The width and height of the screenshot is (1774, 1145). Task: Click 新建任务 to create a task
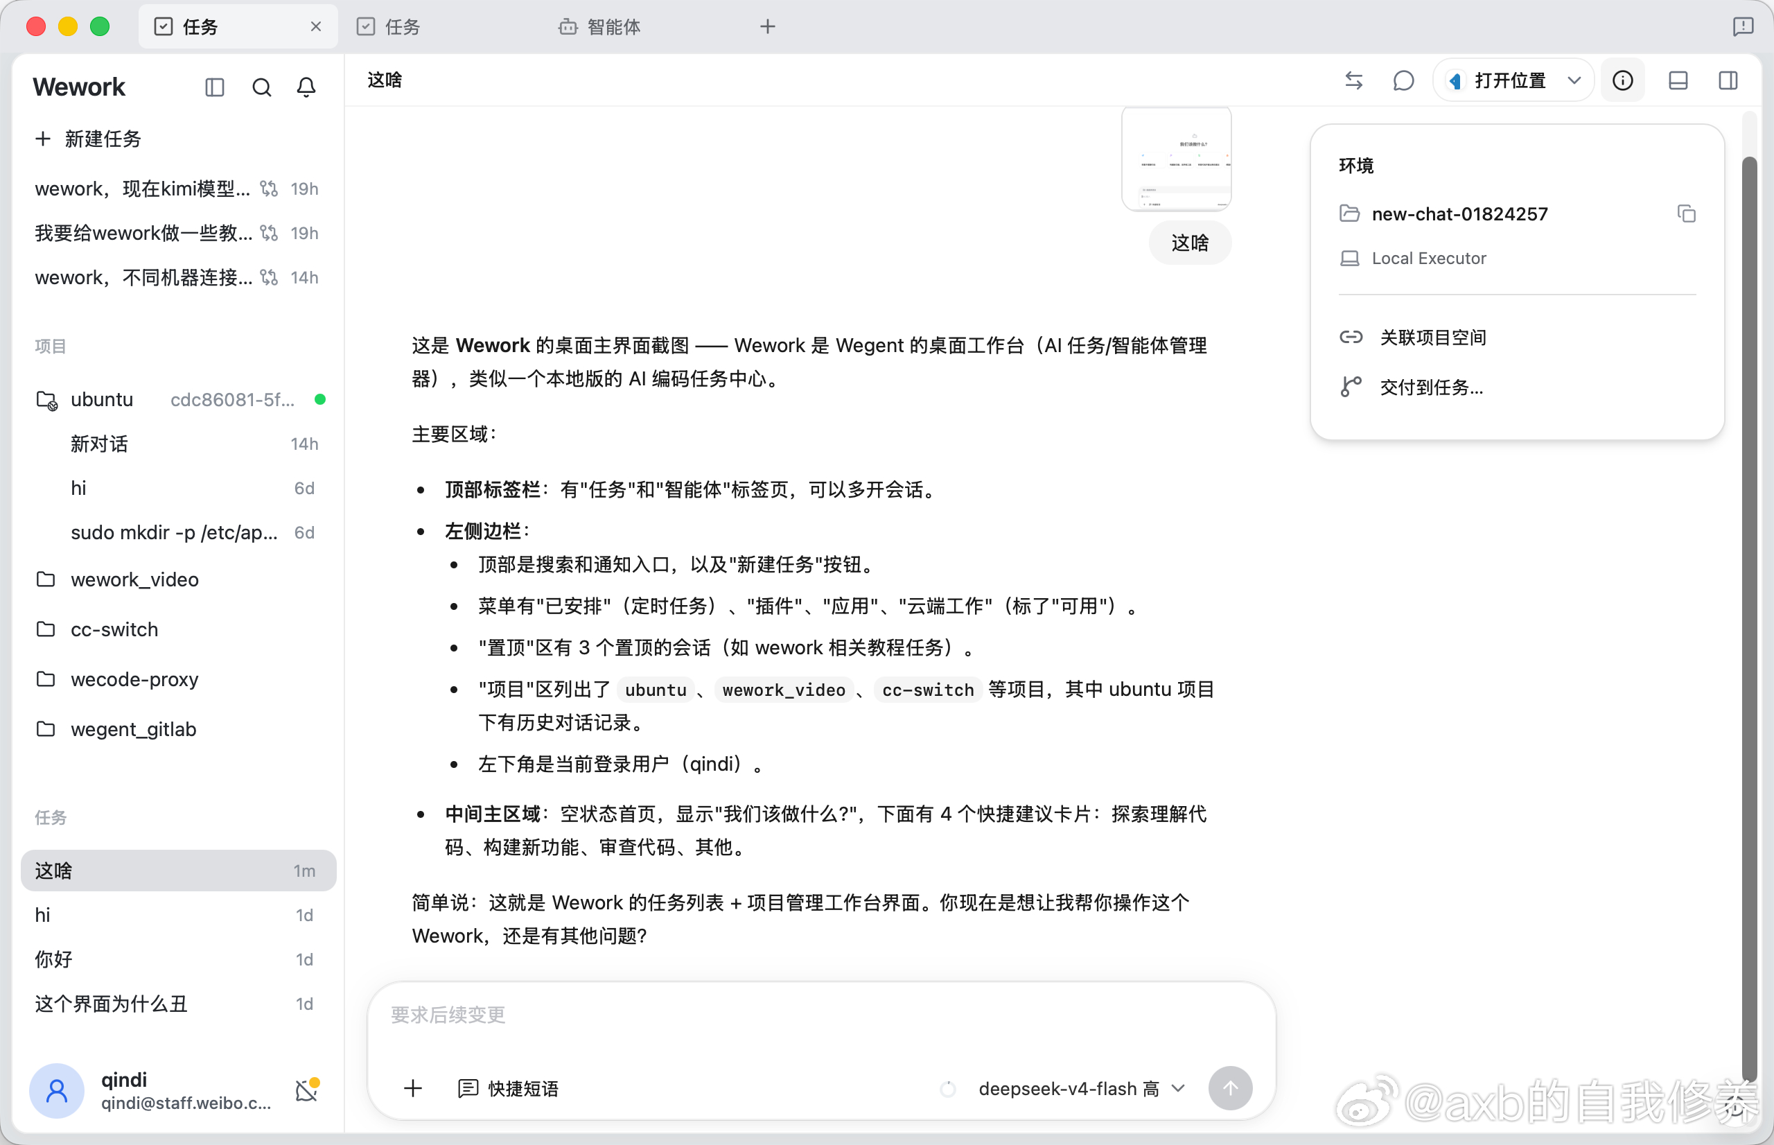tap(89, 139)
